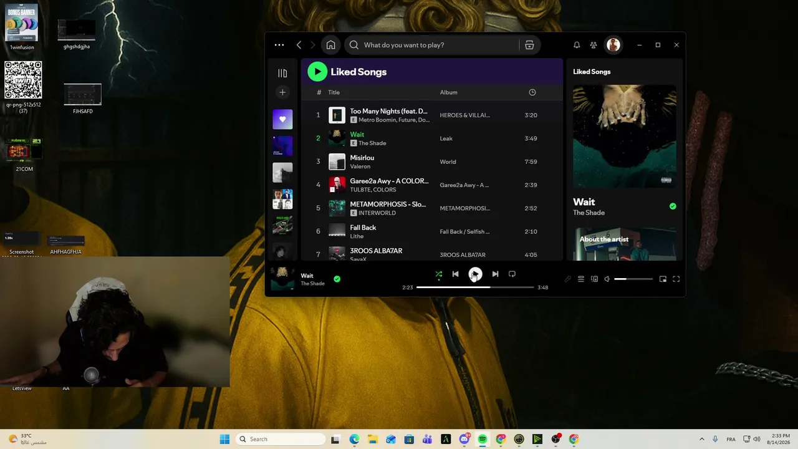Open the second sidebar playlist with blue cover
The height and width of the screenshot is (449, 798).
coord(282,146)
